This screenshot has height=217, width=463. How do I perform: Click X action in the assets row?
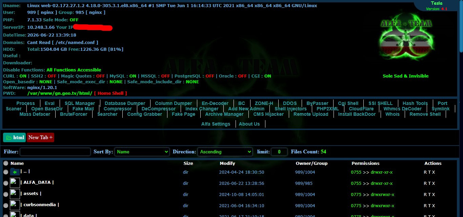tap(434, 195)
